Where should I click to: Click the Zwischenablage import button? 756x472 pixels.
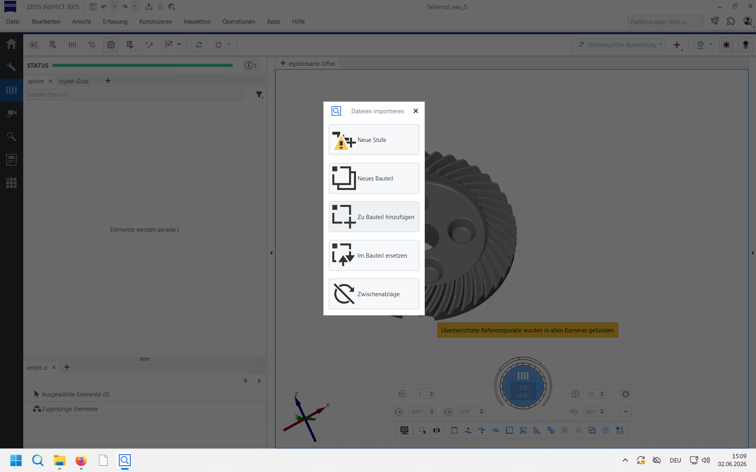point(374,294)
